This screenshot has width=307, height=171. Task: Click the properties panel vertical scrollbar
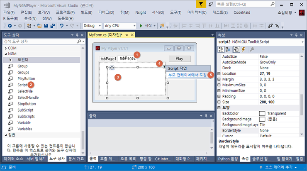click(302, 104)
